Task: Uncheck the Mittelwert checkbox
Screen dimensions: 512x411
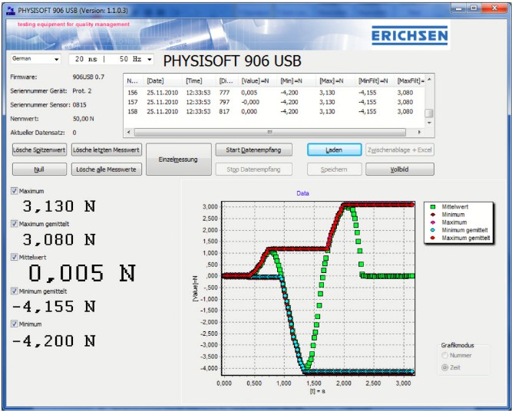Action: (x=14, y=257)
